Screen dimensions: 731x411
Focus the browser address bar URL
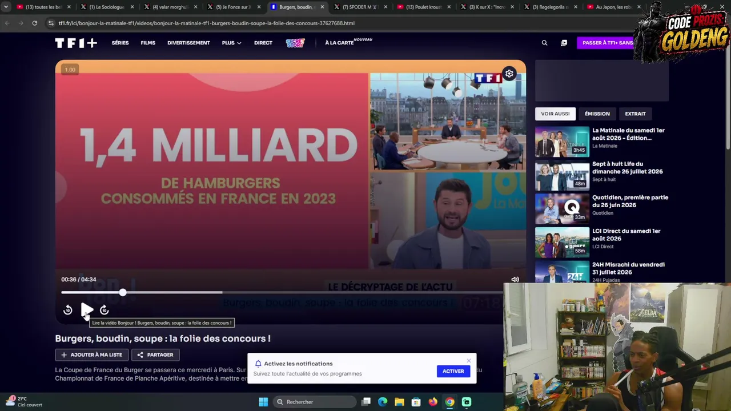(x=206, y=23)
